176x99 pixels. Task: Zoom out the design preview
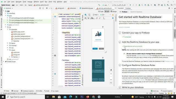[x=111, y=77]
